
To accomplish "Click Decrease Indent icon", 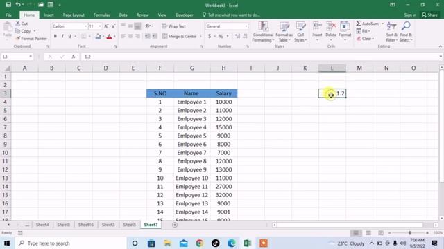I will click(x=148, y=36).
